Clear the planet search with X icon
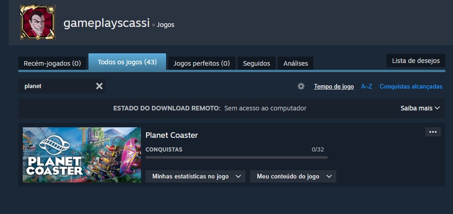The image size is (453, 214). point(99,86)
